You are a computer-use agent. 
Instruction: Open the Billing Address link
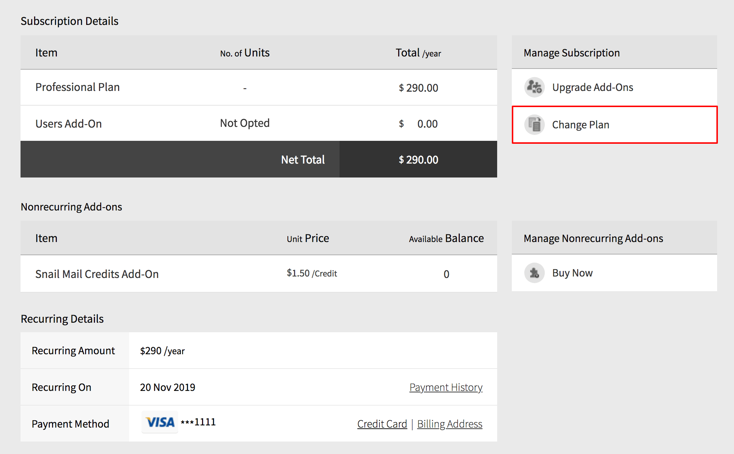(x=449, y=424)
